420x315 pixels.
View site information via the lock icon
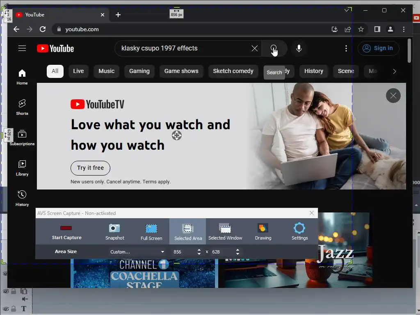click(59, 29)
